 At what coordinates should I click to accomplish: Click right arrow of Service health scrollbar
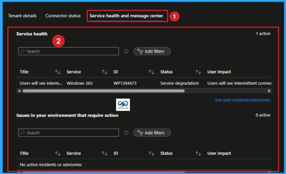(269, 91)
